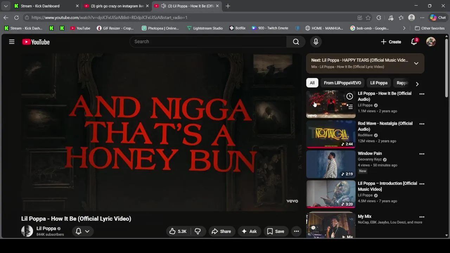The width and height of the screenshot is (450, 253).
Task: Go to YouTube home via logo
Action: point(36,42)
